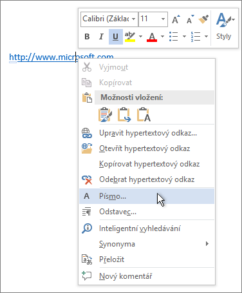Expand the Styly dropdown arrow

234,19
